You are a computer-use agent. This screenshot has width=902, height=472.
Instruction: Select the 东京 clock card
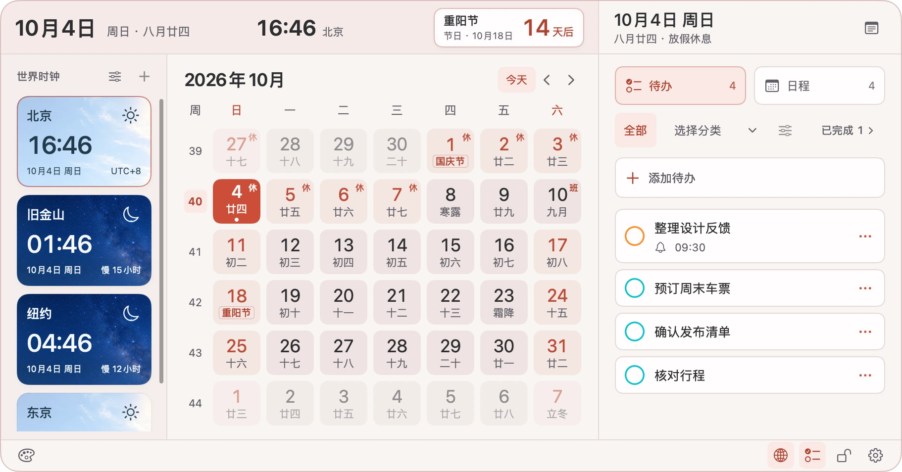[x=84, y=412]
